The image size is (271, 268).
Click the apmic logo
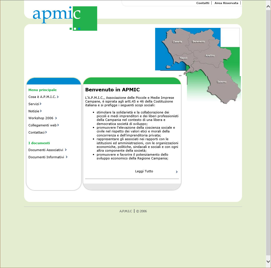pos(65,18)
